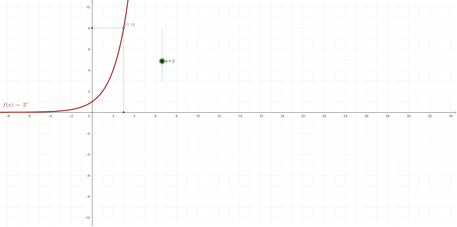Click the slider handle for a
457x227 pixels.
pyautogui.click(x=162, y=61)
